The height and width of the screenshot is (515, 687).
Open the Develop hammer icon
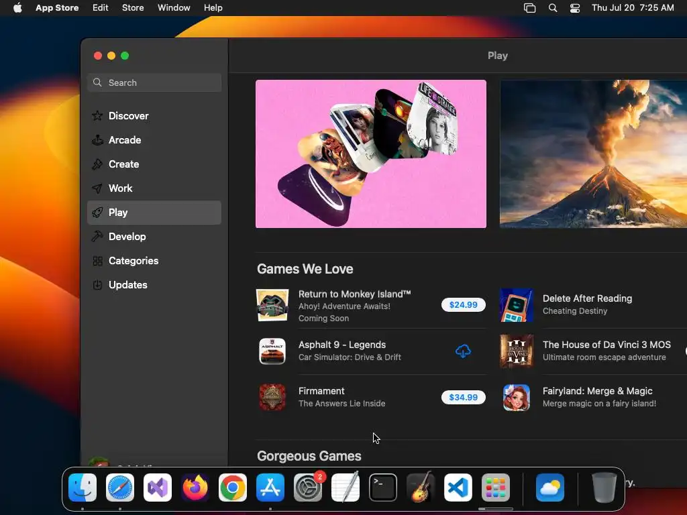click(97, 237)
